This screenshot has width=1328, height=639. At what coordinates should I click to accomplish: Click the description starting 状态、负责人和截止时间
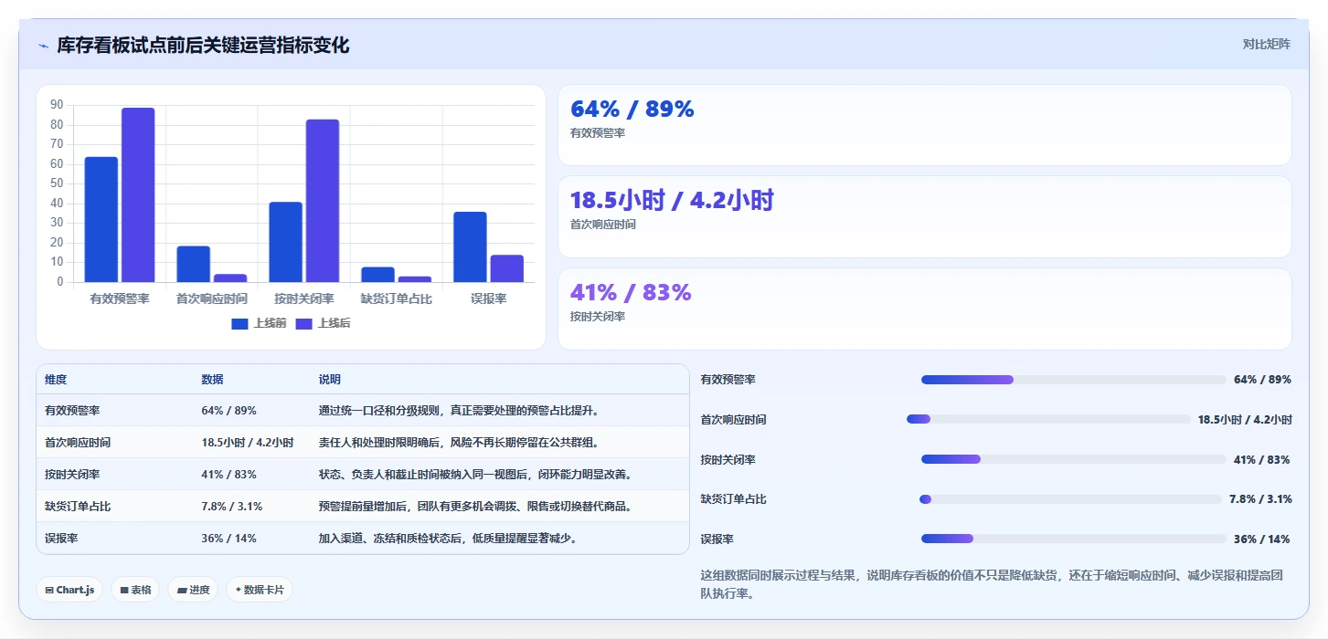tap(475, 475)
